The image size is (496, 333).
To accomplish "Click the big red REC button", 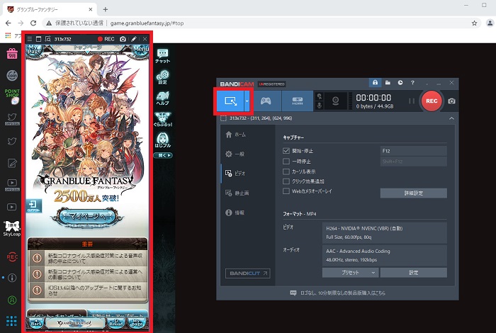I will coord(432,101).
